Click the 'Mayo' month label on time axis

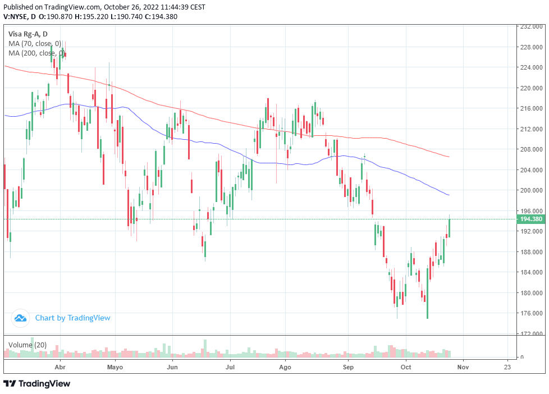115,367
